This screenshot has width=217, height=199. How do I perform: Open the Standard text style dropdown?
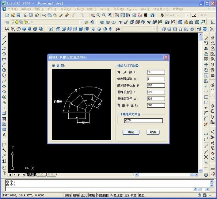(x=188, y=15)
